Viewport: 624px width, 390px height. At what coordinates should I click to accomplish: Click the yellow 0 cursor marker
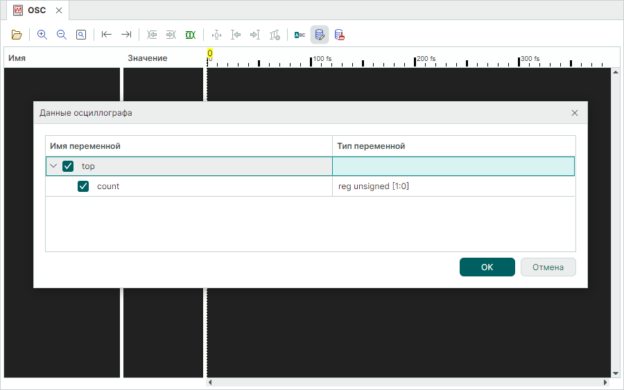click(209, 53)
